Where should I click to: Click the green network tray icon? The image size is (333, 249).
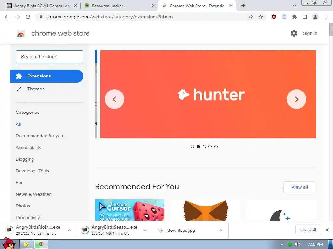pos(289,244)
